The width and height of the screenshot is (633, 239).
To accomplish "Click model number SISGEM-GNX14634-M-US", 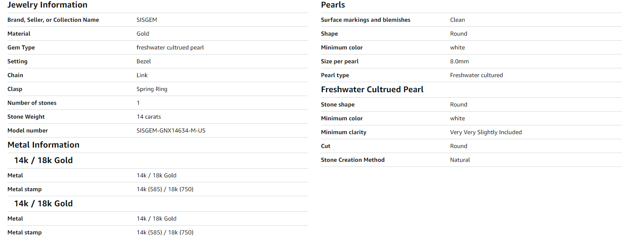I will coord(171,130).
